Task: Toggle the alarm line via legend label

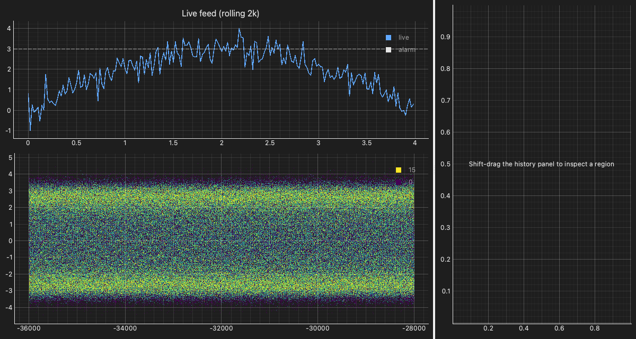Action: (407, 50)
